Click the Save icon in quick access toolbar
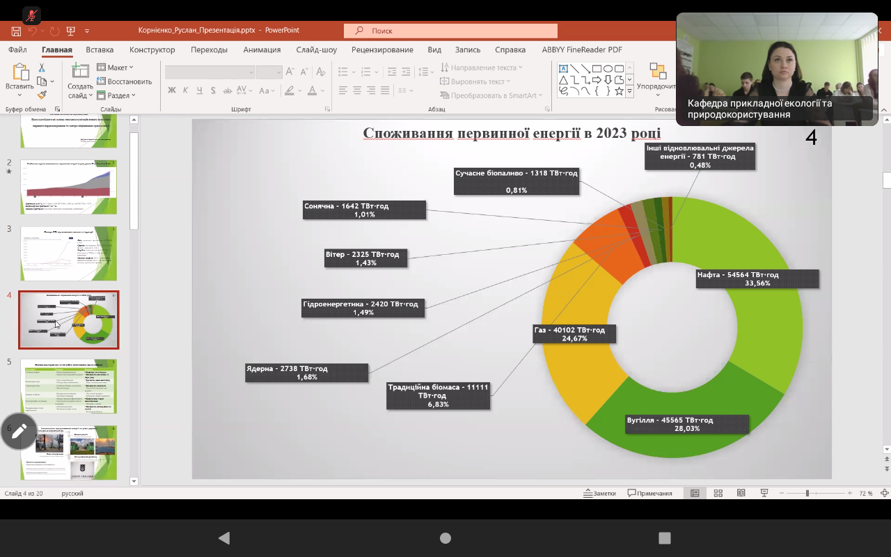The height and width of the screenshot is (557, 891). [16, 31]
